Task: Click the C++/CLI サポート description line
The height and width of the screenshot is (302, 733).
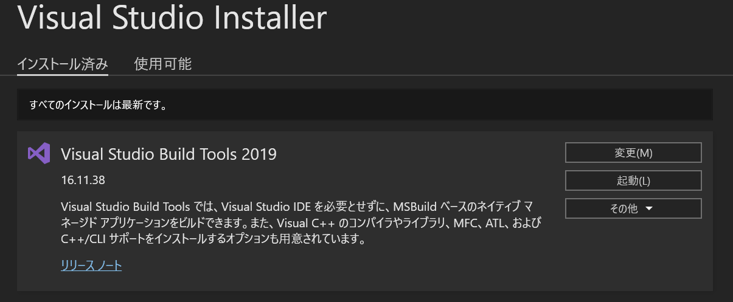Action: point(213,239)
